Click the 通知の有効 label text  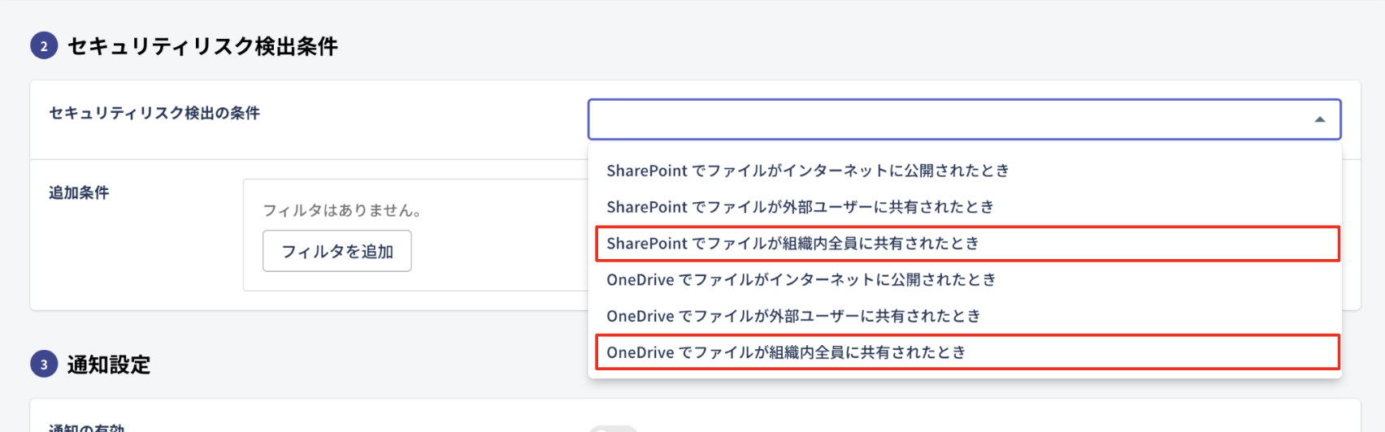86,428
